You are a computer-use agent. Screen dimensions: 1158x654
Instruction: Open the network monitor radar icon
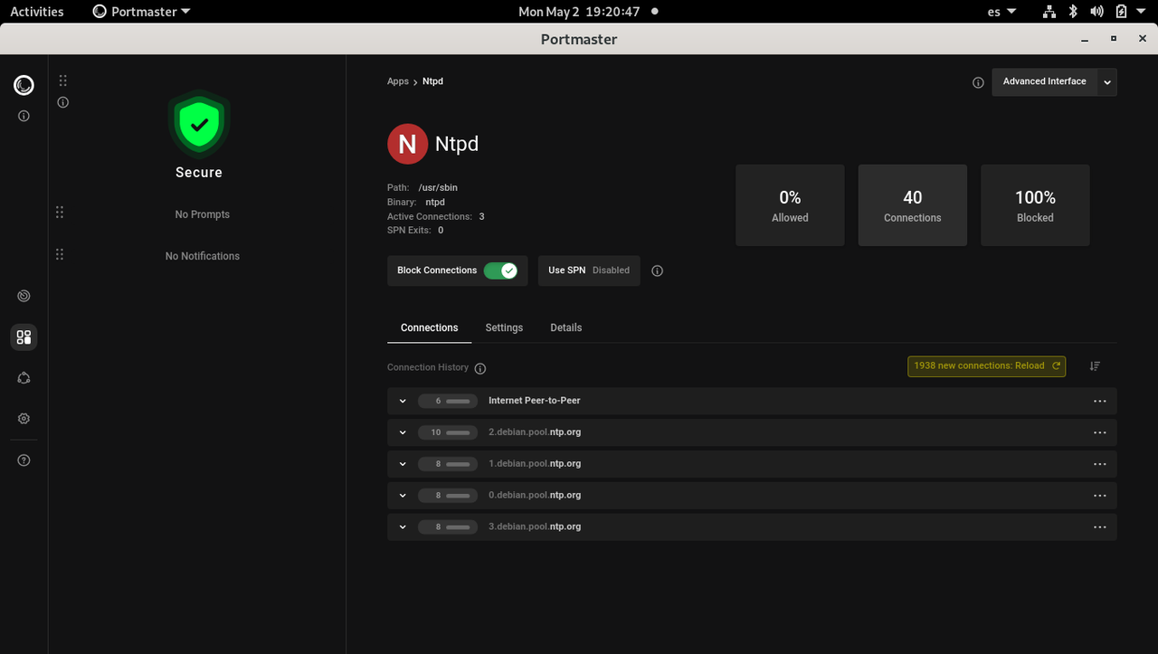[x=24, y=296]
